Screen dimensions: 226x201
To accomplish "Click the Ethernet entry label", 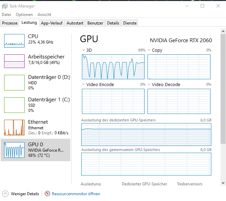I will 38,122.
